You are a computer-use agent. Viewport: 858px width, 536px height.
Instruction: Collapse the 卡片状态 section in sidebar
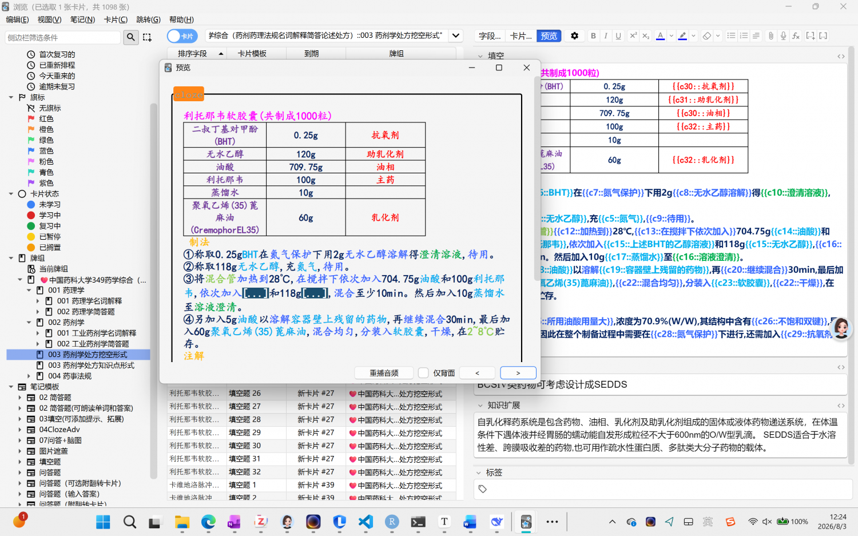pos(11,194)
